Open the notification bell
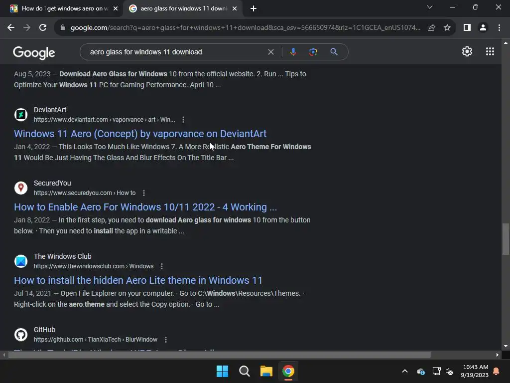510x383 pixels. pos(497,371)
